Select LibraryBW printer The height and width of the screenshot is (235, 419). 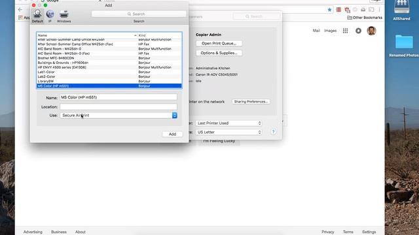(109, 81)
